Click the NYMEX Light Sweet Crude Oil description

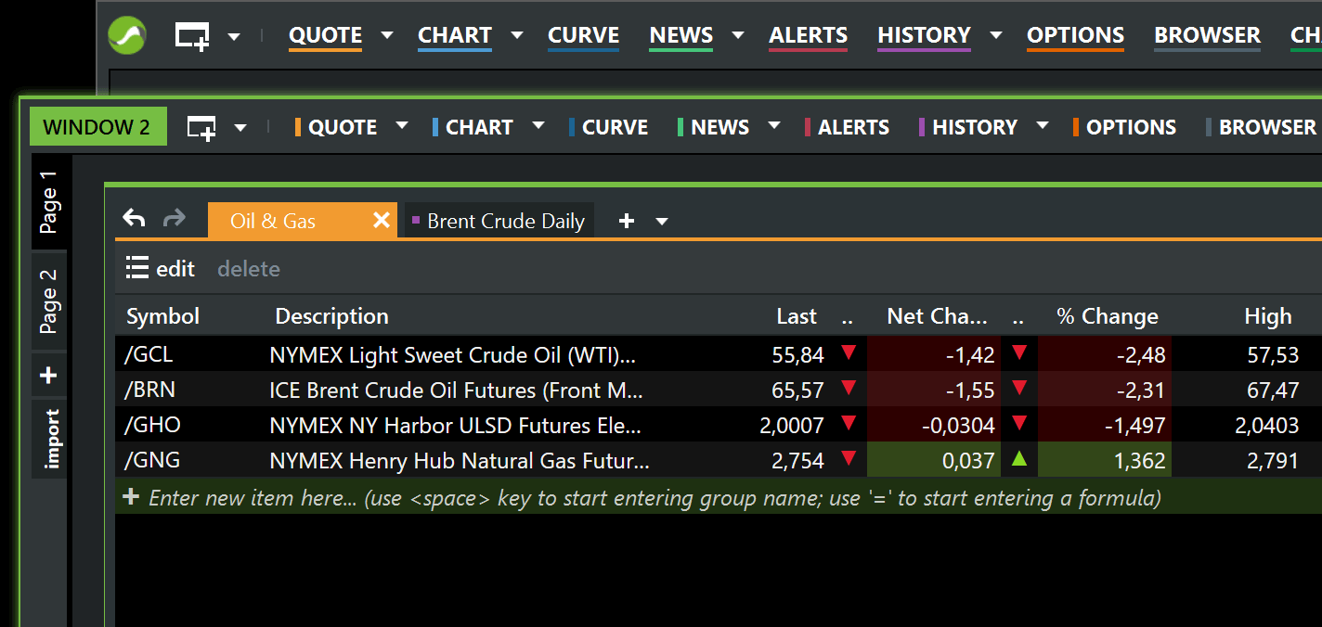453,355
